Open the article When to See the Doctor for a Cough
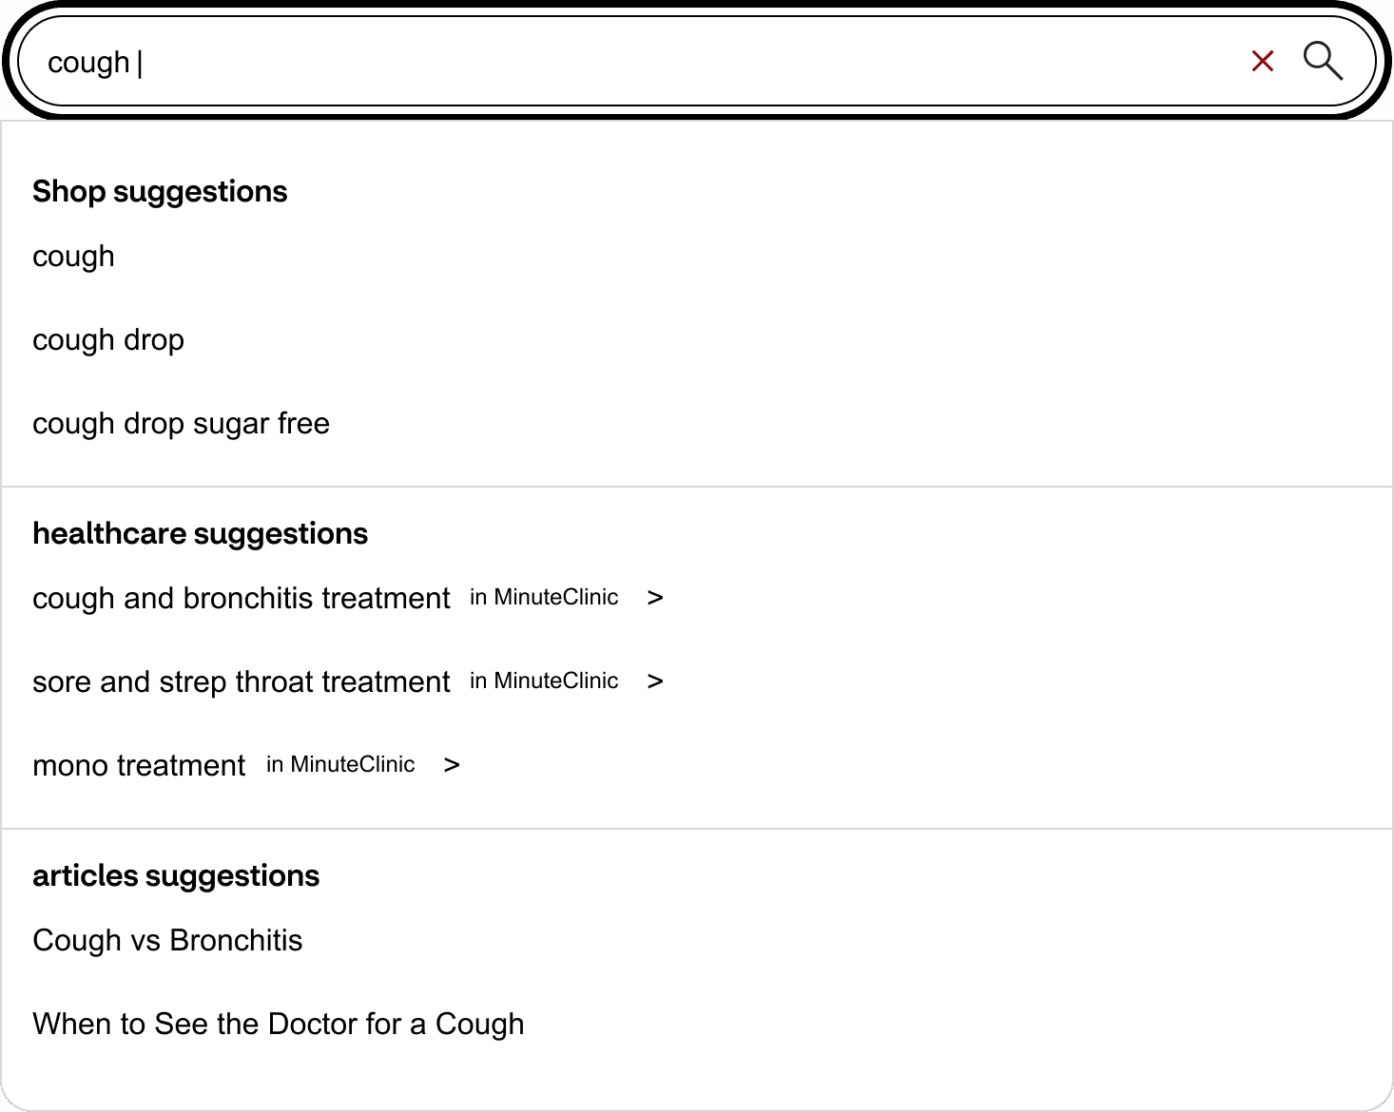The image size is (1394, 1112). pyautogui.click(x=279, y=1024)
